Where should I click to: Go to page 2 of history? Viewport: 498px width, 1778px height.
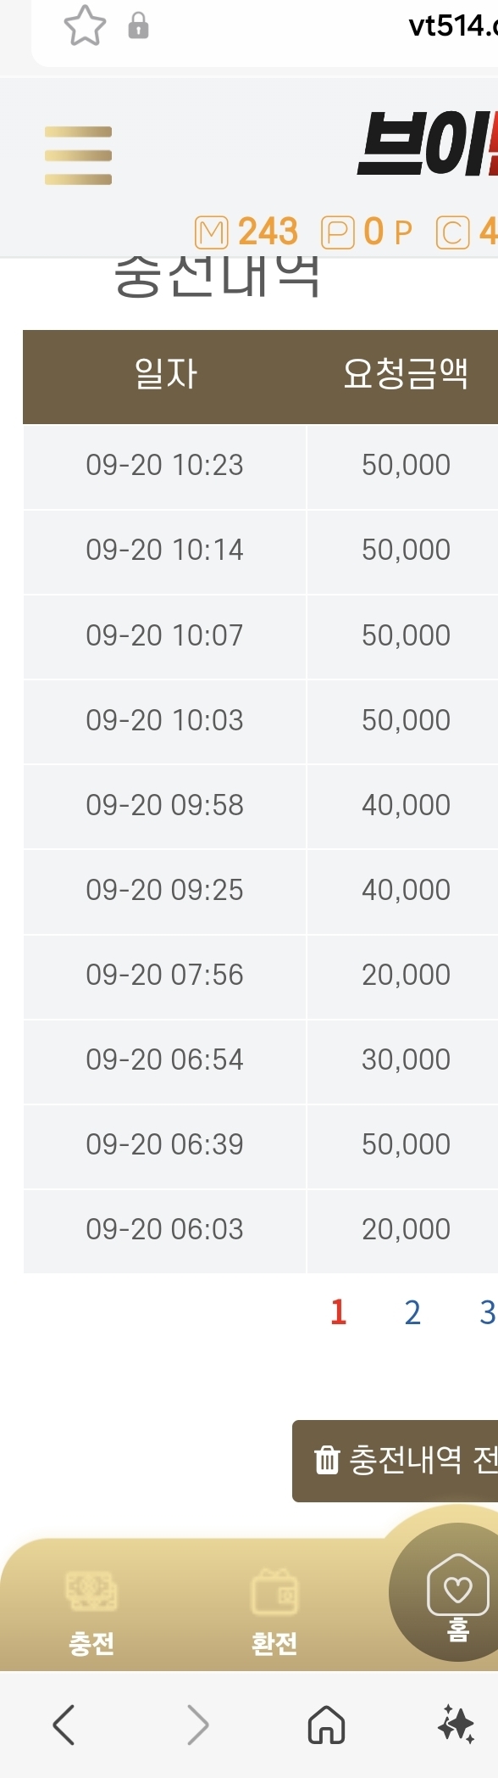click(x=412, y=1312)
